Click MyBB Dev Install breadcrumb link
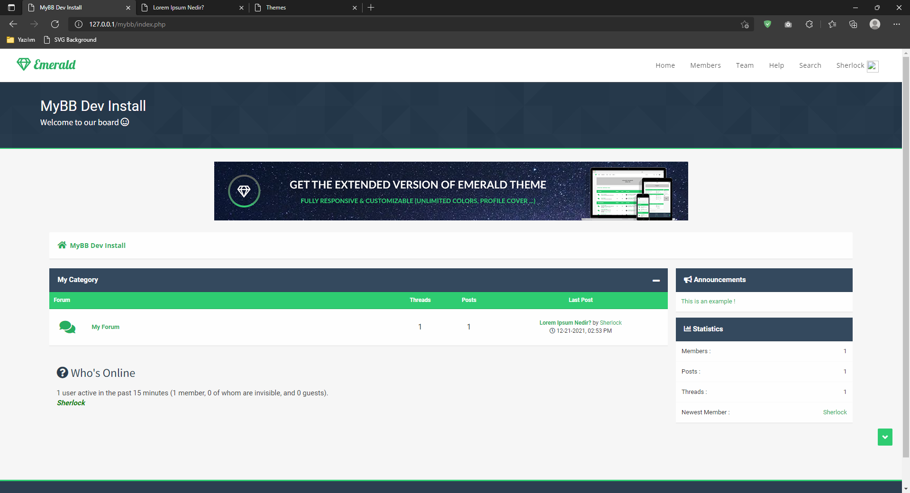Viewport: 910px width, 493px height. click(x=98, y=246)
